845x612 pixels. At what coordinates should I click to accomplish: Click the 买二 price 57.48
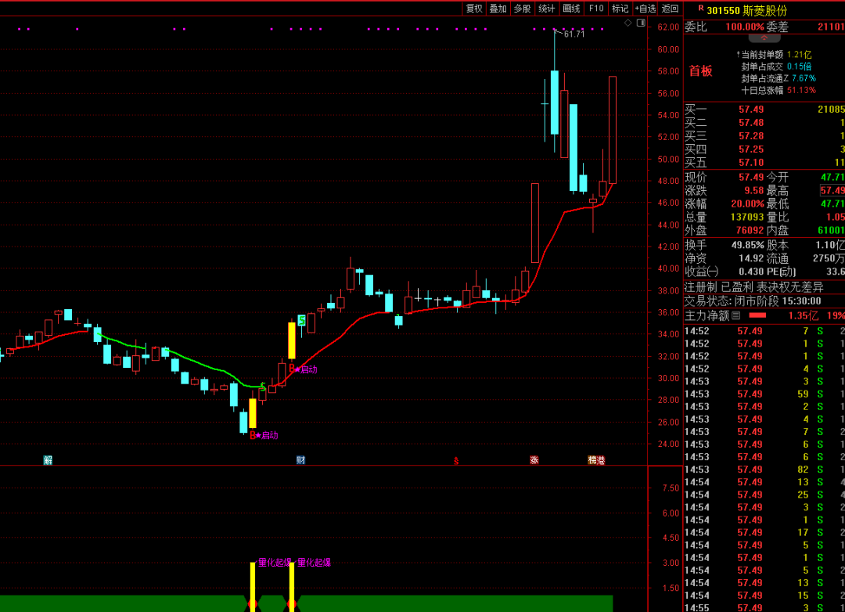(751, 123)
